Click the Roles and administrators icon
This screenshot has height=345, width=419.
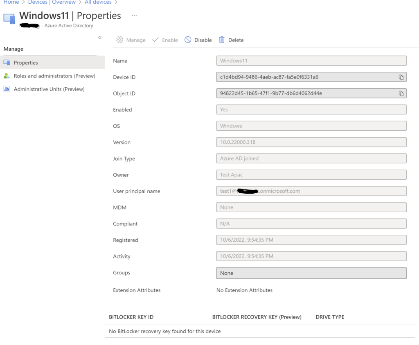(x=7, y=76)
